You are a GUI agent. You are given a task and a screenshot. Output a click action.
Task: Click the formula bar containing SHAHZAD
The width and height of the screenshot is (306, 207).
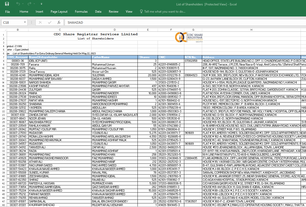[185, 23]
